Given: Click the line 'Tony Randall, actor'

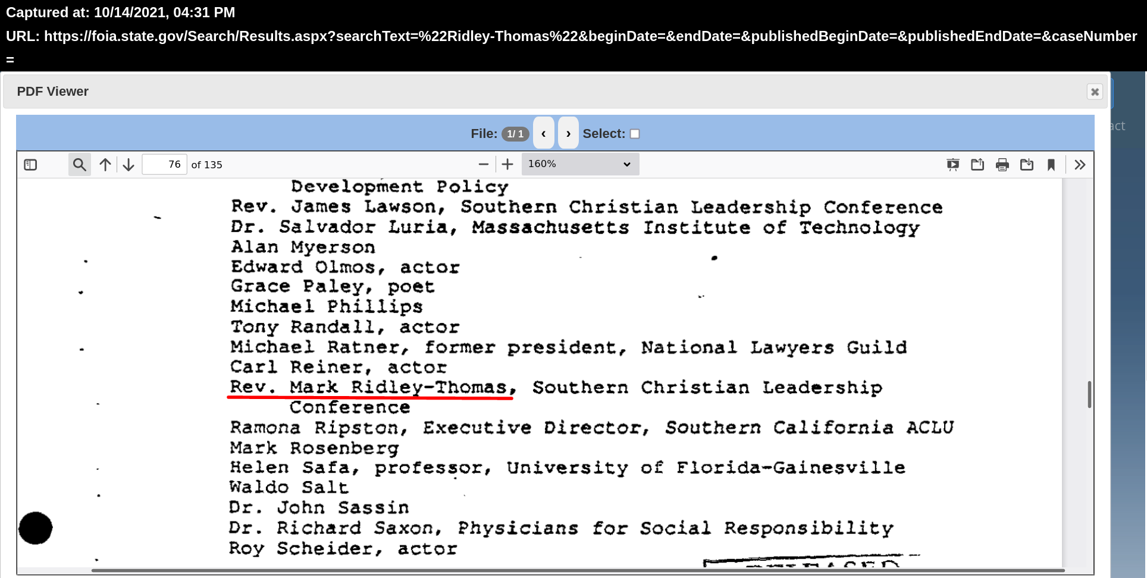Looking at the screenshot, I should pos(345,327).
